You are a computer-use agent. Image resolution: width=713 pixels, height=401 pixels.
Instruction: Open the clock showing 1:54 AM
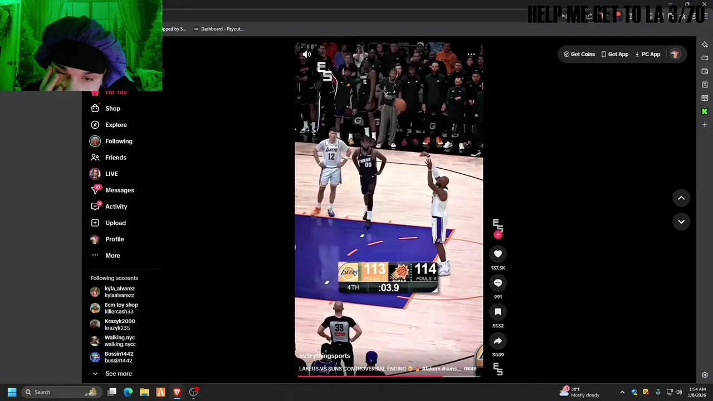[697, 392]
